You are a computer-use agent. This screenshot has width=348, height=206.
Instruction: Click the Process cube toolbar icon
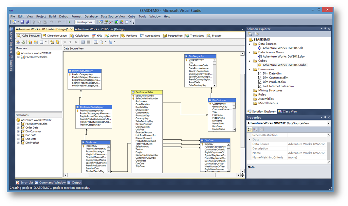pyautogui.click(x=18, y=42)
